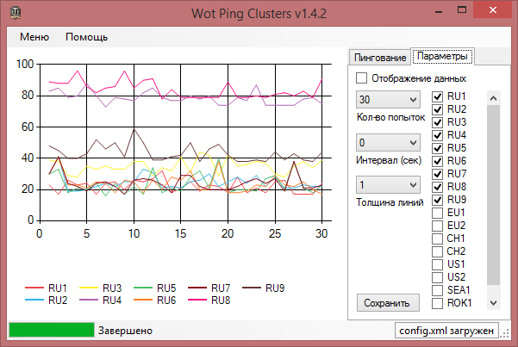
Task: Click the Wot Ping Clusters v1.4.2 title
Action: 259,14
